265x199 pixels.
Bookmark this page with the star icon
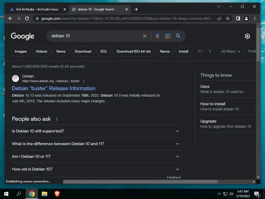click(228, 18)
